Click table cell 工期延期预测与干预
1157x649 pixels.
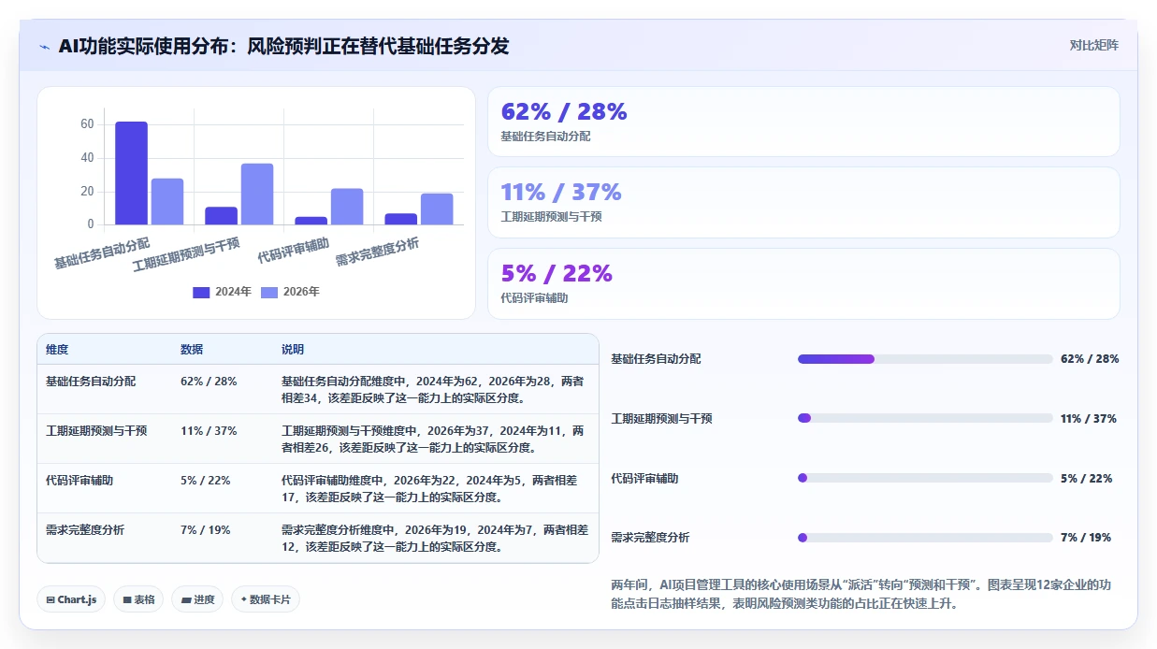(x=96, y=431)
